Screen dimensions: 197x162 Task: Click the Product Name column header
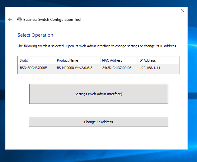77,60
